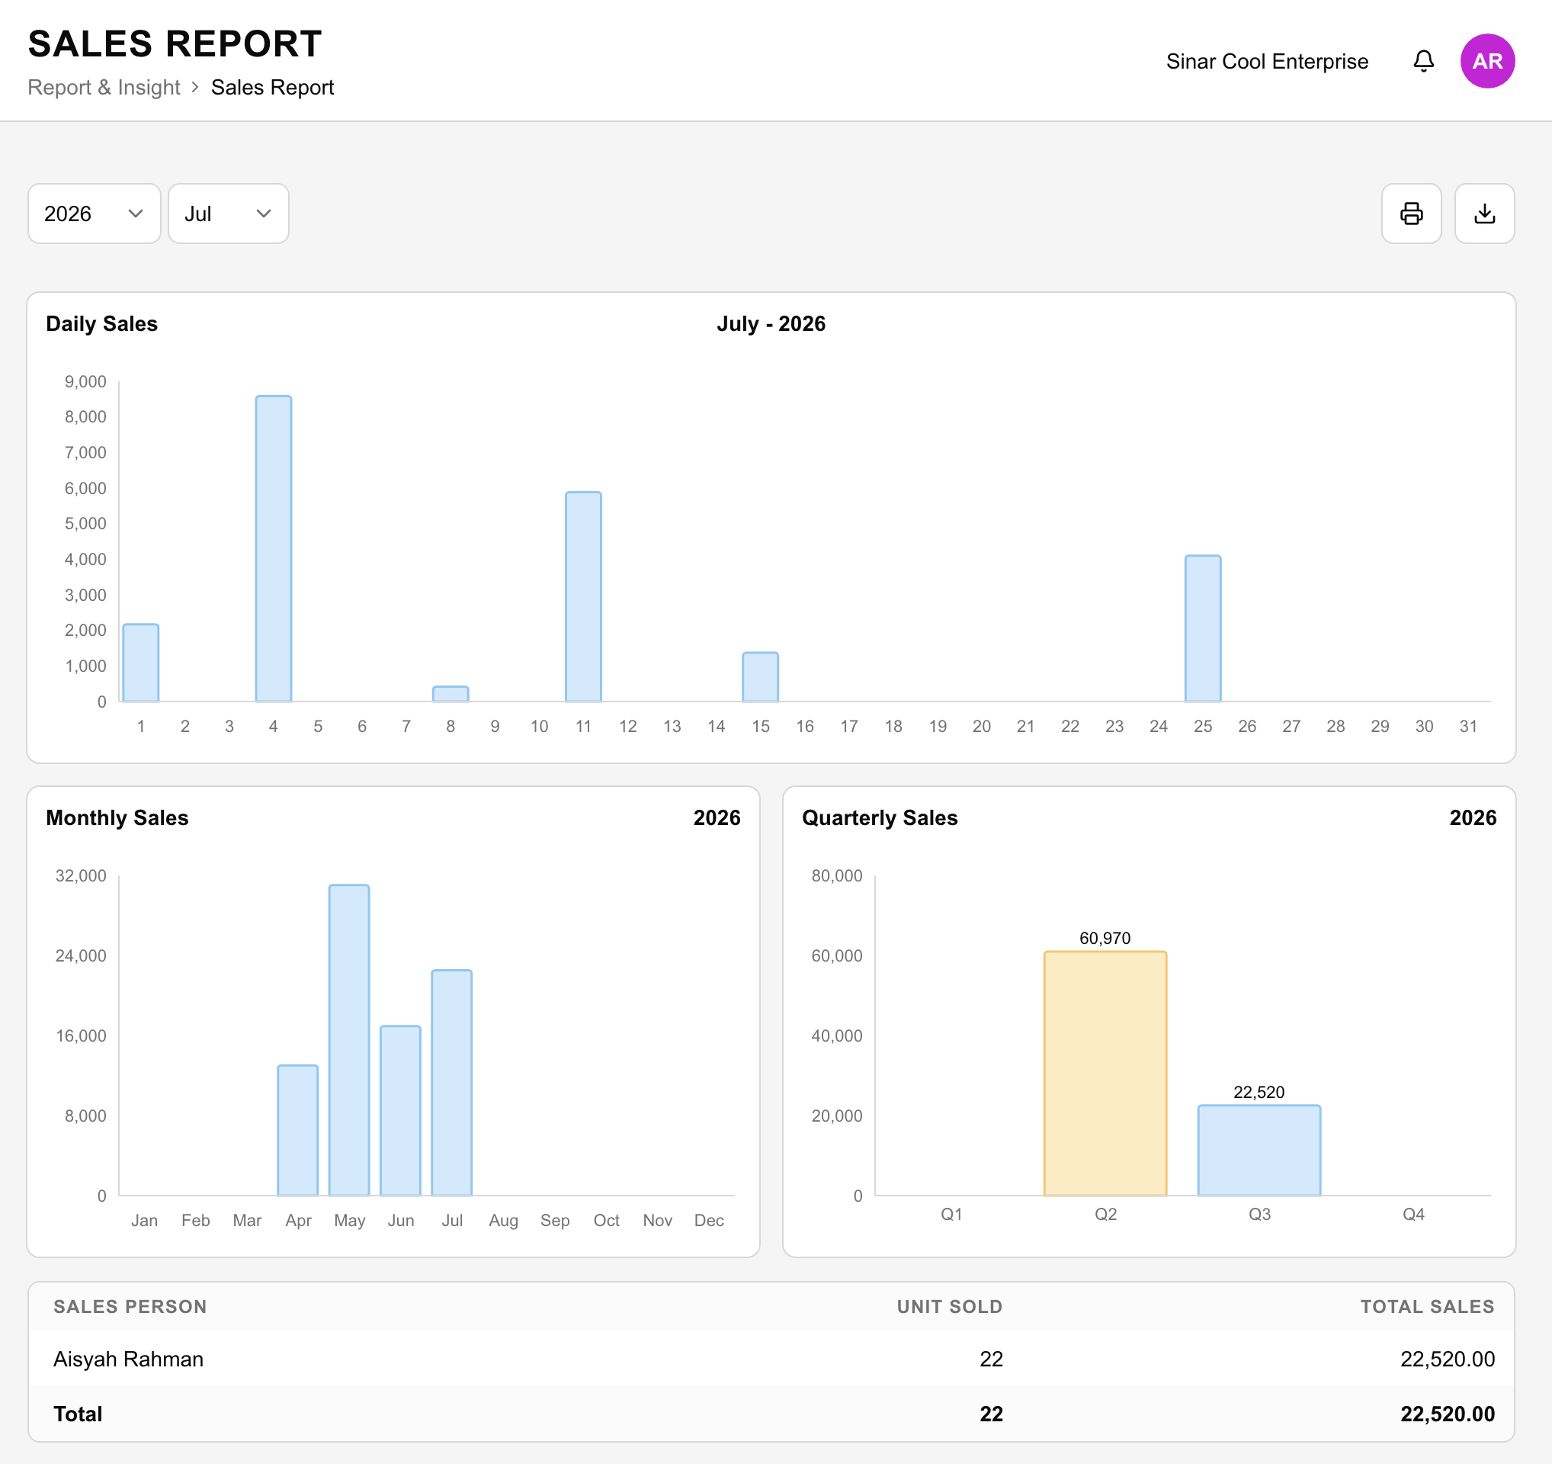The width and height of the screenshot is (1552, 1464).
Task: Click the day 20 axis label
Action: [981, 726]
